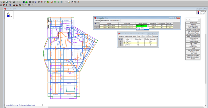The image size is (208, 108).
Task: Click the LC load combinations icon
Action: click(x=55, y=2)
